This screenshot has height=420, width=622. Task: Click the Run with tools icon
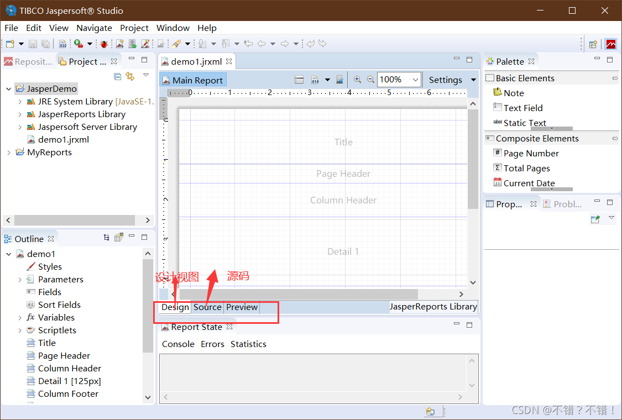coord(79,44)
